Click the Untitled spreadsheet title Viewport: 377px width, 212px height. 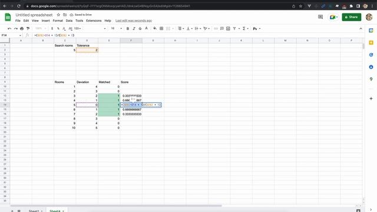[34, 15]
